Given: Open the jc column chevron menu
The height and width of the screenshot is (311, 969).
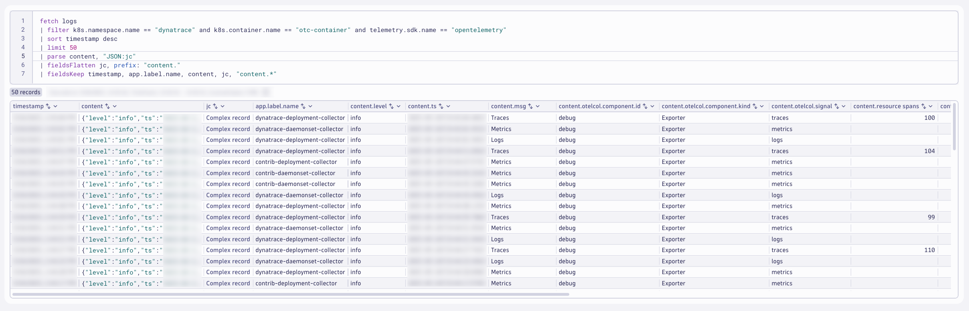Looking at the screenshot, I should coord(223,106).
